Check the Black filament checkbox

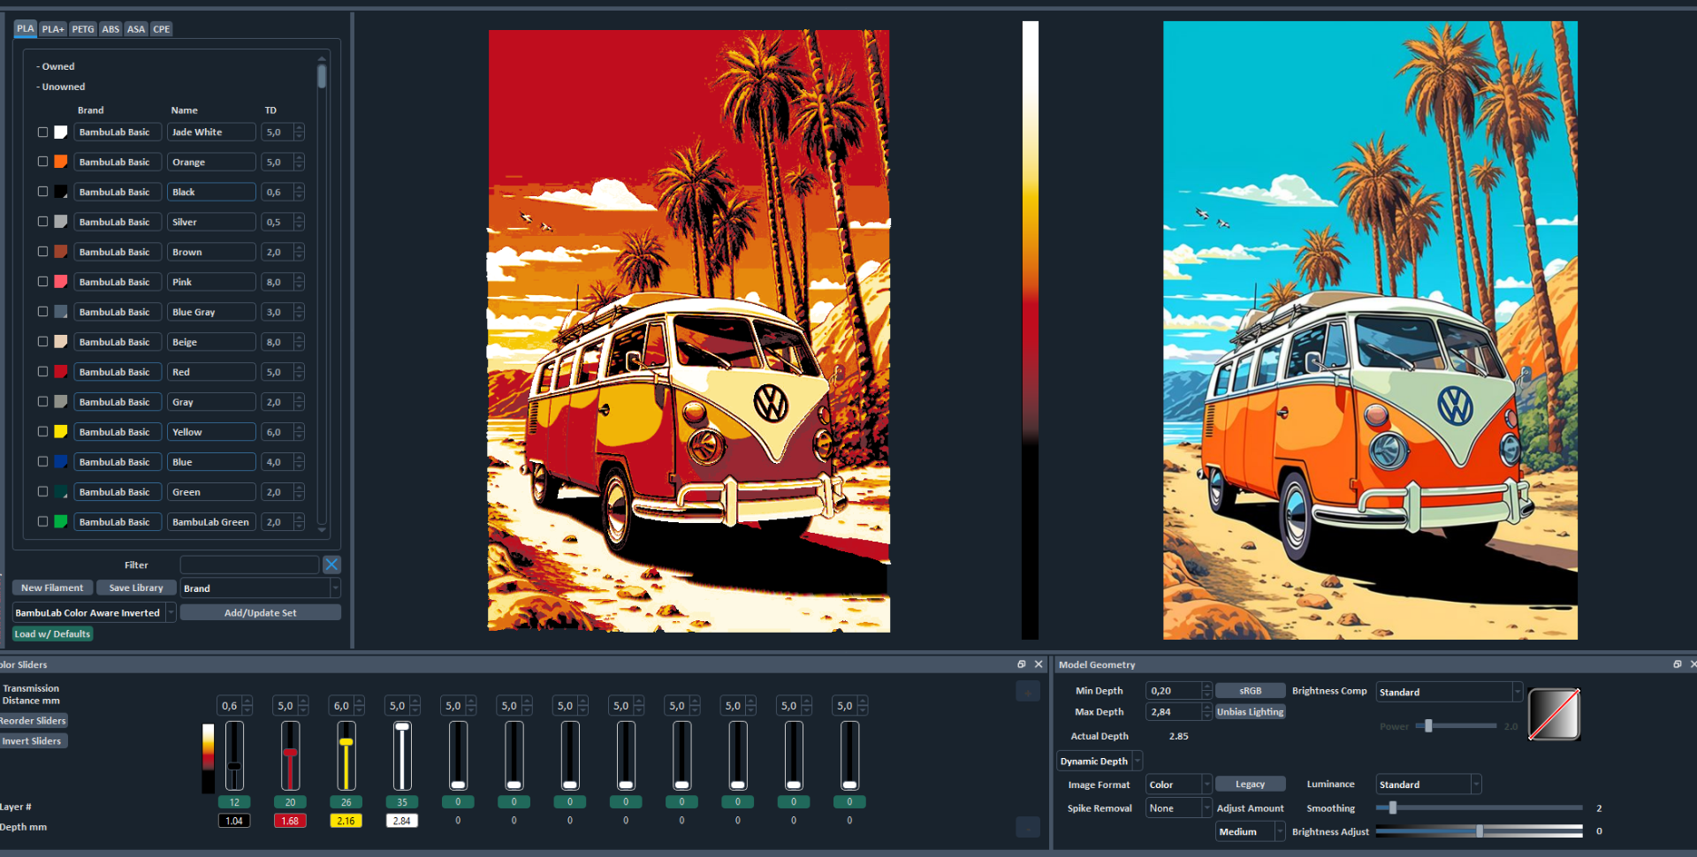point(42,192)
